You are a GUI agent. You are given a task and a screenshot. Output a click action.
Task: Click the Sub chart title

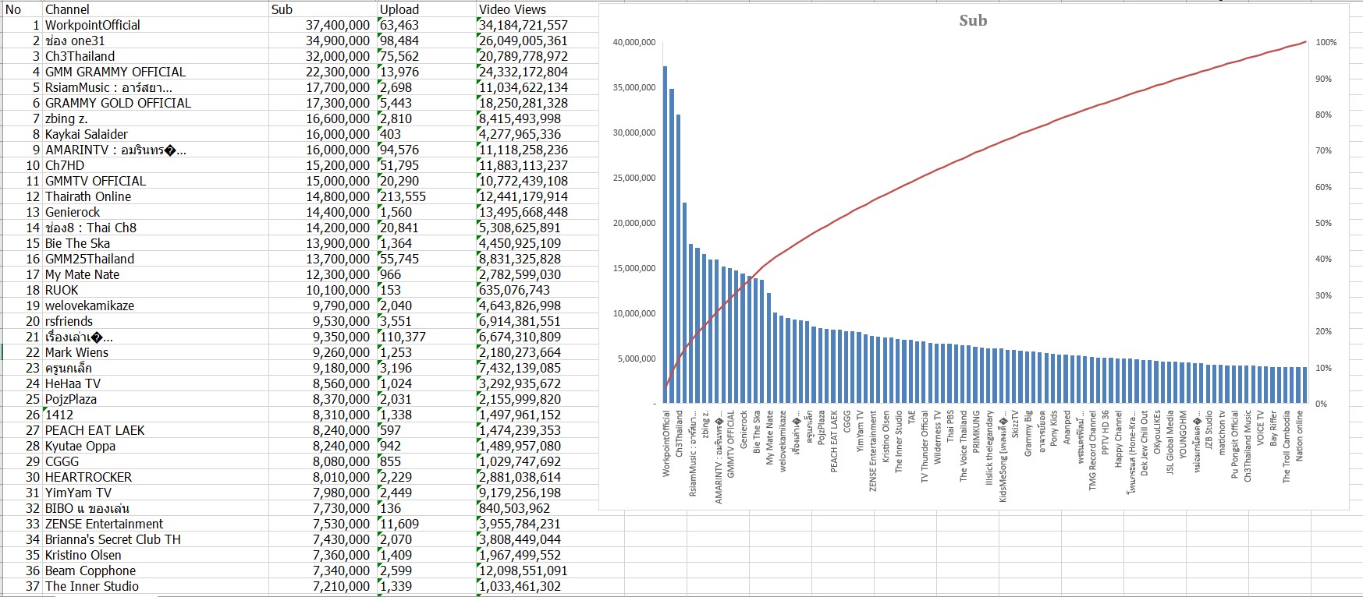pos(973,21)
